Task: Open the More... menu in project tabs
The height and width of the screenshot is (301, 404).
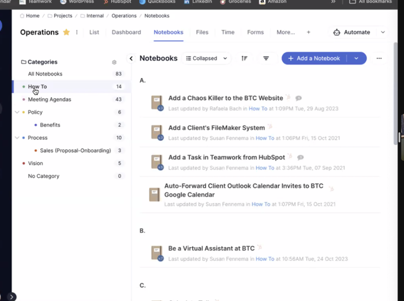Action: [x=285, y=32]
